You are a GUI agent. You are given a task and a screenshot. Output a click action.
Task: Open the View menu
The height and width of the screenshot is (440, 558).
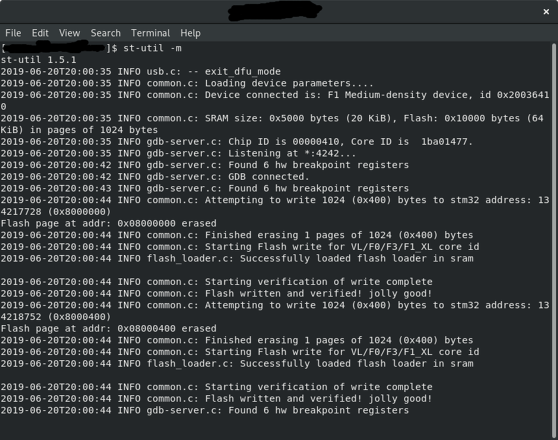pyautogui.click(x=69, y=33)
